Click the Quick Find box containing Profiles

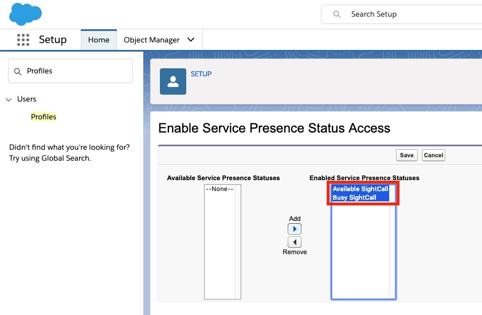70,71
